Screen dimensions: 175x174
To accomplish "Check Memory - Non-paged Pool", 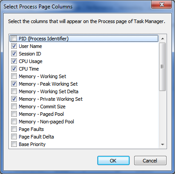I will coord(14,122).
